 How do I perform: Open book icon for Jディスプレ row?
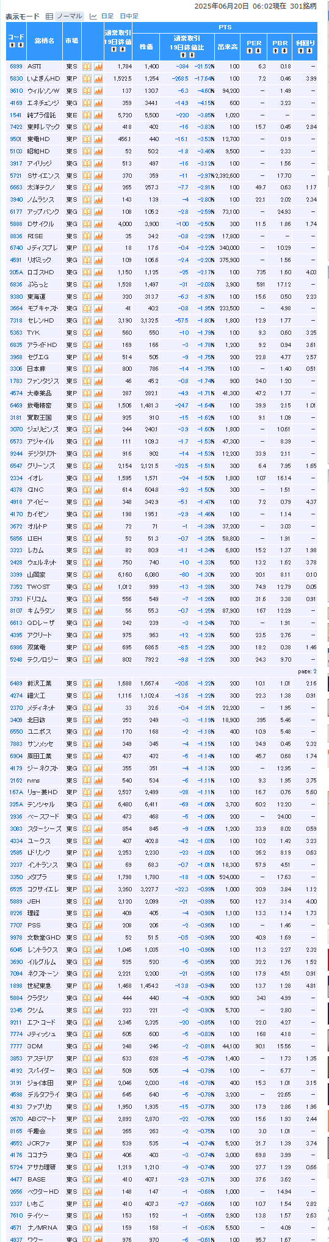point(87,248)
